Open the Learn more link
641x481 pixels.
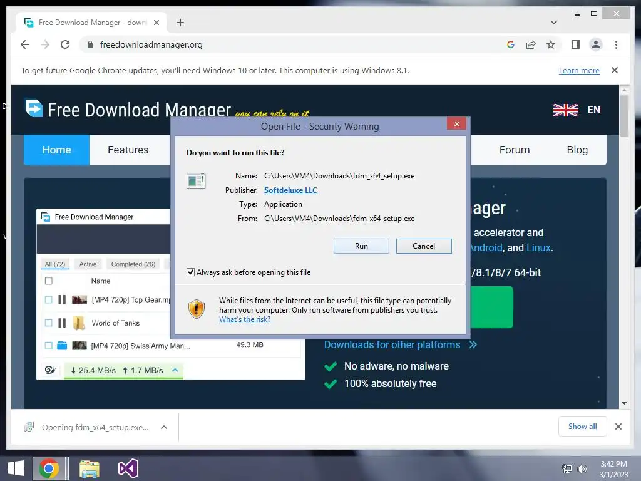579,70
